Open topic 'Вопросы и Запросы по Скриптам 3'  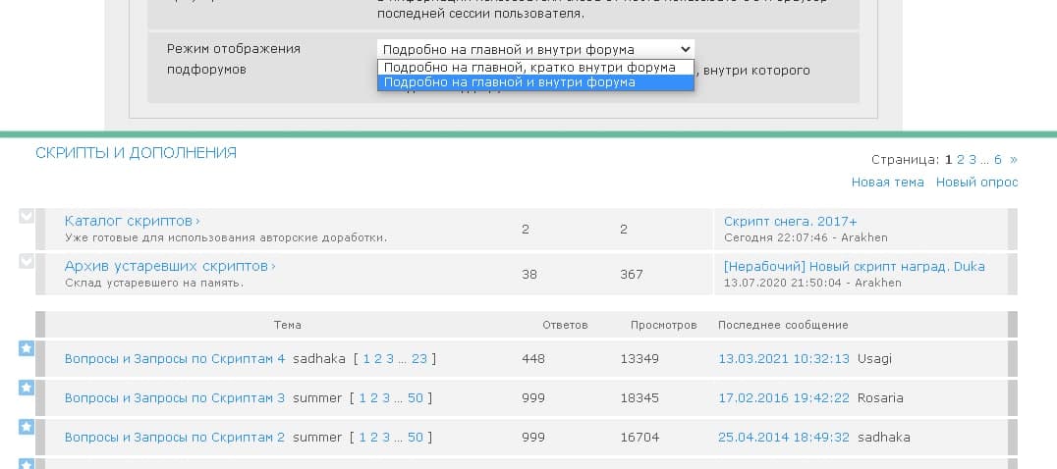175,397
